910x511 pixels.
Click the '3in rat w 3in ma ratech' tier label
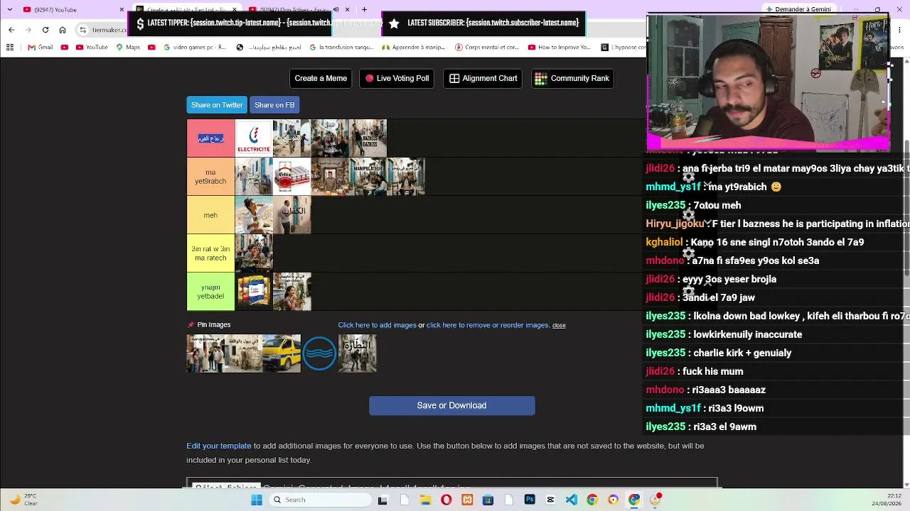tap(210, 253)
